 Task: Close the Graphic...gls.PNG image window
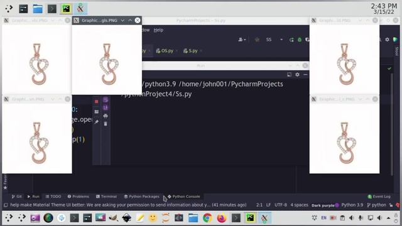pyautogui.click(x=138, y=20)
